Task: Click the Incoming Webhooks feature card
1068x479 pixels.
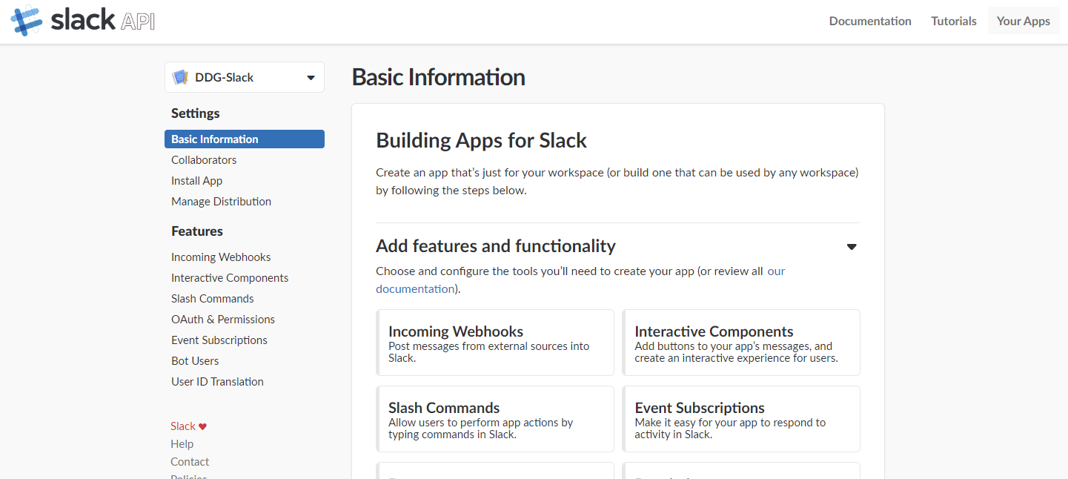Action: [495, 343]
